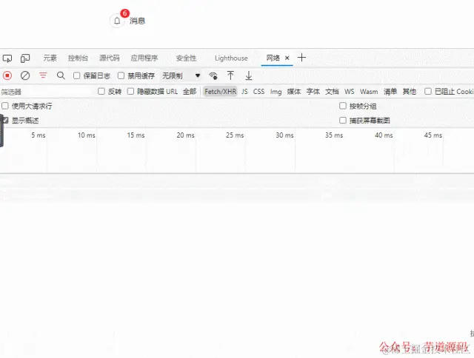
Task: Import HAR file with up arrow
Action: click(230, 75)
